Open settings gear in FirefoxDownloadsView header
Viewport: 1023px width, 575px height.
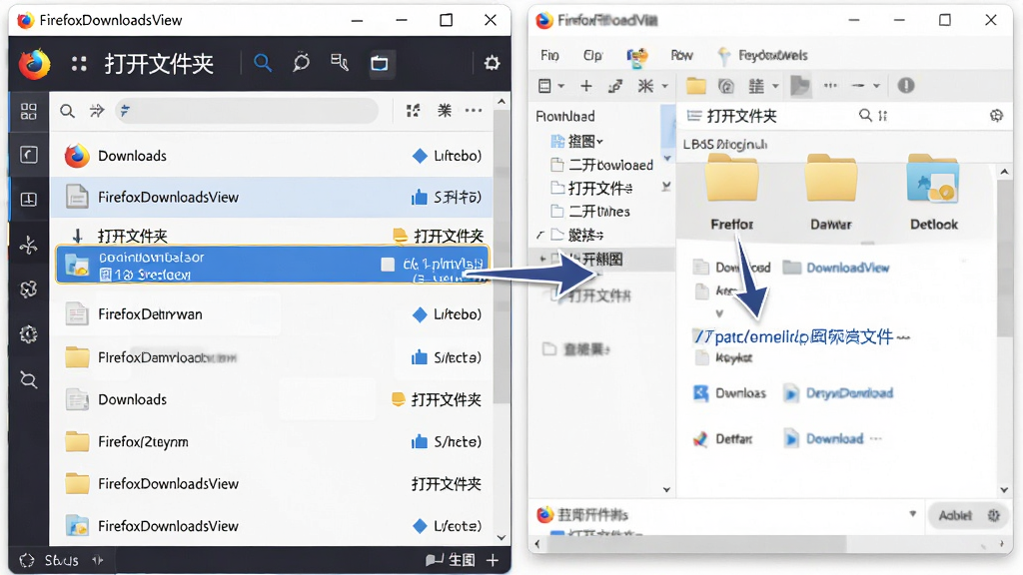pos(492,63)
